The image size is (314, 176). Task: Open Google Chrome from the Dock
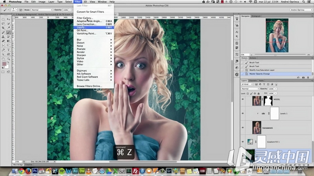point(22,171)
